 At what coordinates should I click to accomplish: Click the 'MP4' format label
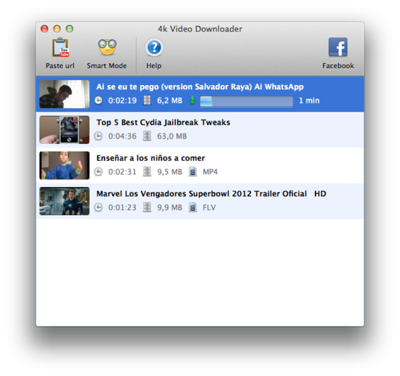tap(210, 171)
